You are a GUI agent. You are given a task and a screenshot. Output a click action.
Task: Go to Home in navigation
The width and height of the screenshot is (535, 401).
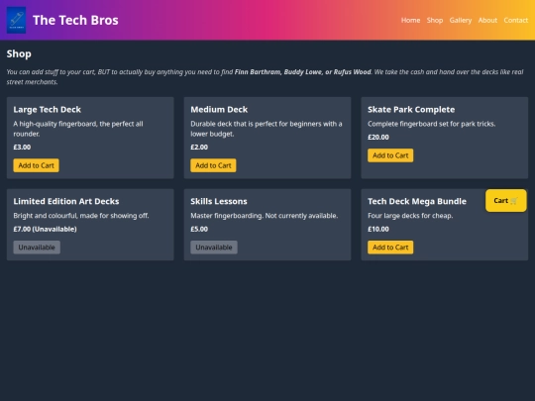click(x=410, y=20)
